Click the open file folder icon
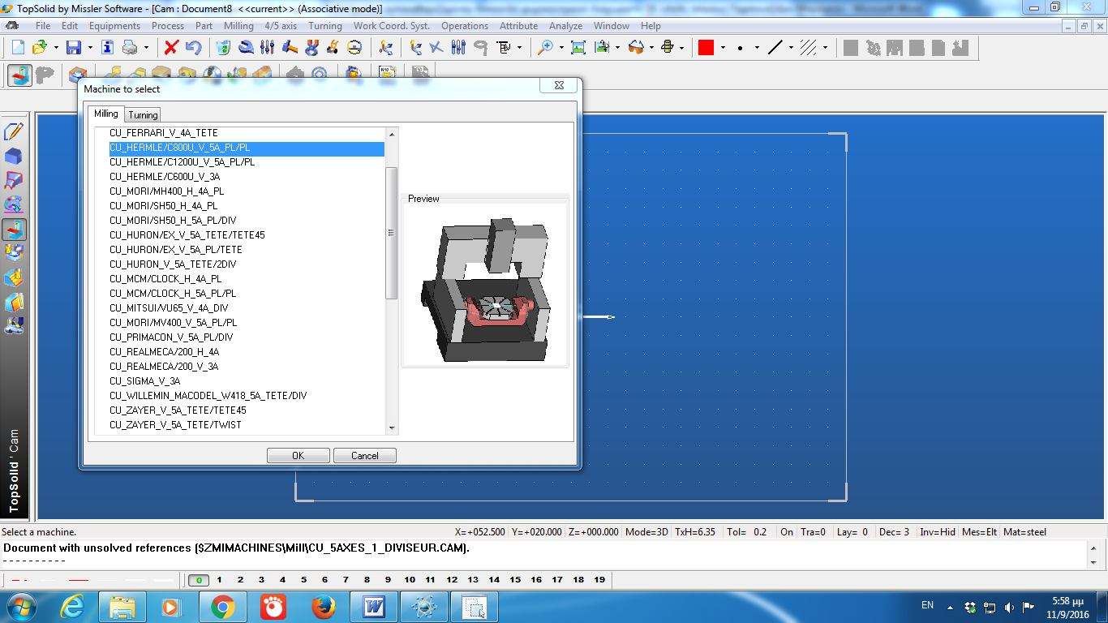This screenshot has height=623, width=1108. [39, 48]
